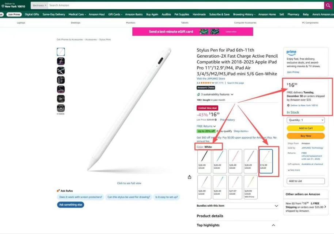Click the magenta search magnifier button
Screen dimensions: 334x234
pos(328,5)
